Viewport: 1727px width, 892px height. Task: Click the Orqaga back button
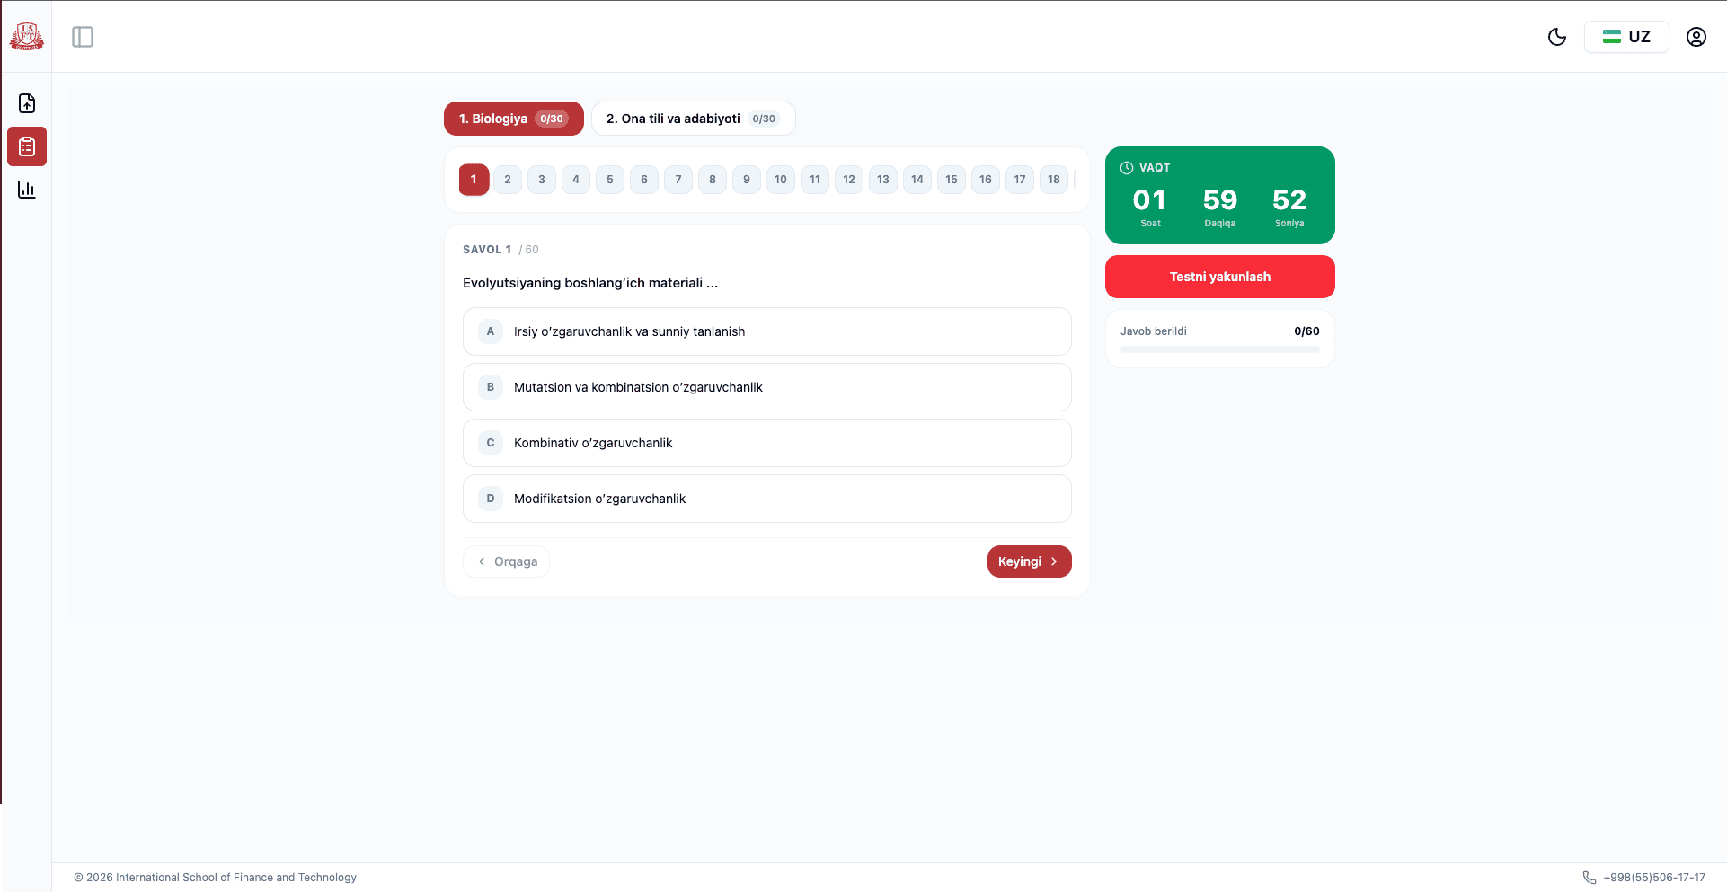(507, 561)
